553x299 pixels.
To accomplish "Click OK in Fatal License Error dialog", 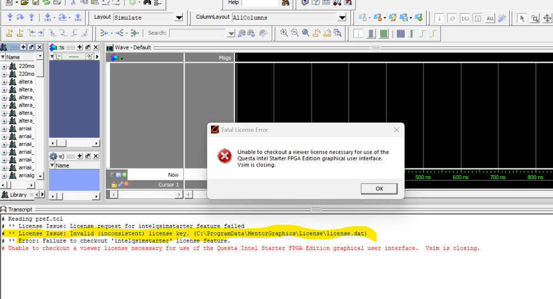I will coord(379,189).
